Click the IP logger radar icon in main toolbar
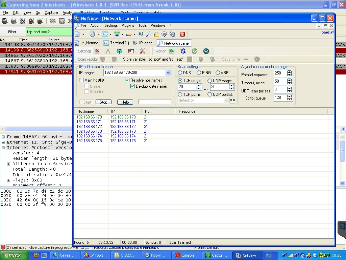346x260 pixels. pos(141,34)
